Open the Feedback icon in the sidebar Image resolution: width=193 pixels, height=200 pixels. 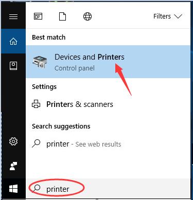(x=13, y=166)
